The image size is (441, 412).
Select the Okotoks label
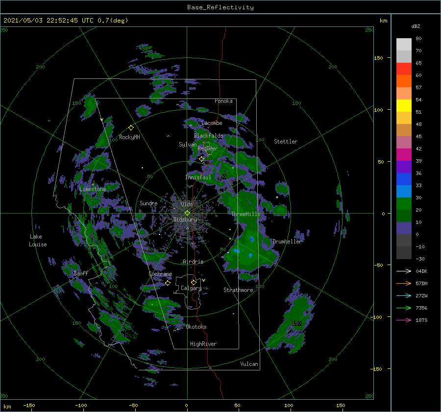point(196,327)
